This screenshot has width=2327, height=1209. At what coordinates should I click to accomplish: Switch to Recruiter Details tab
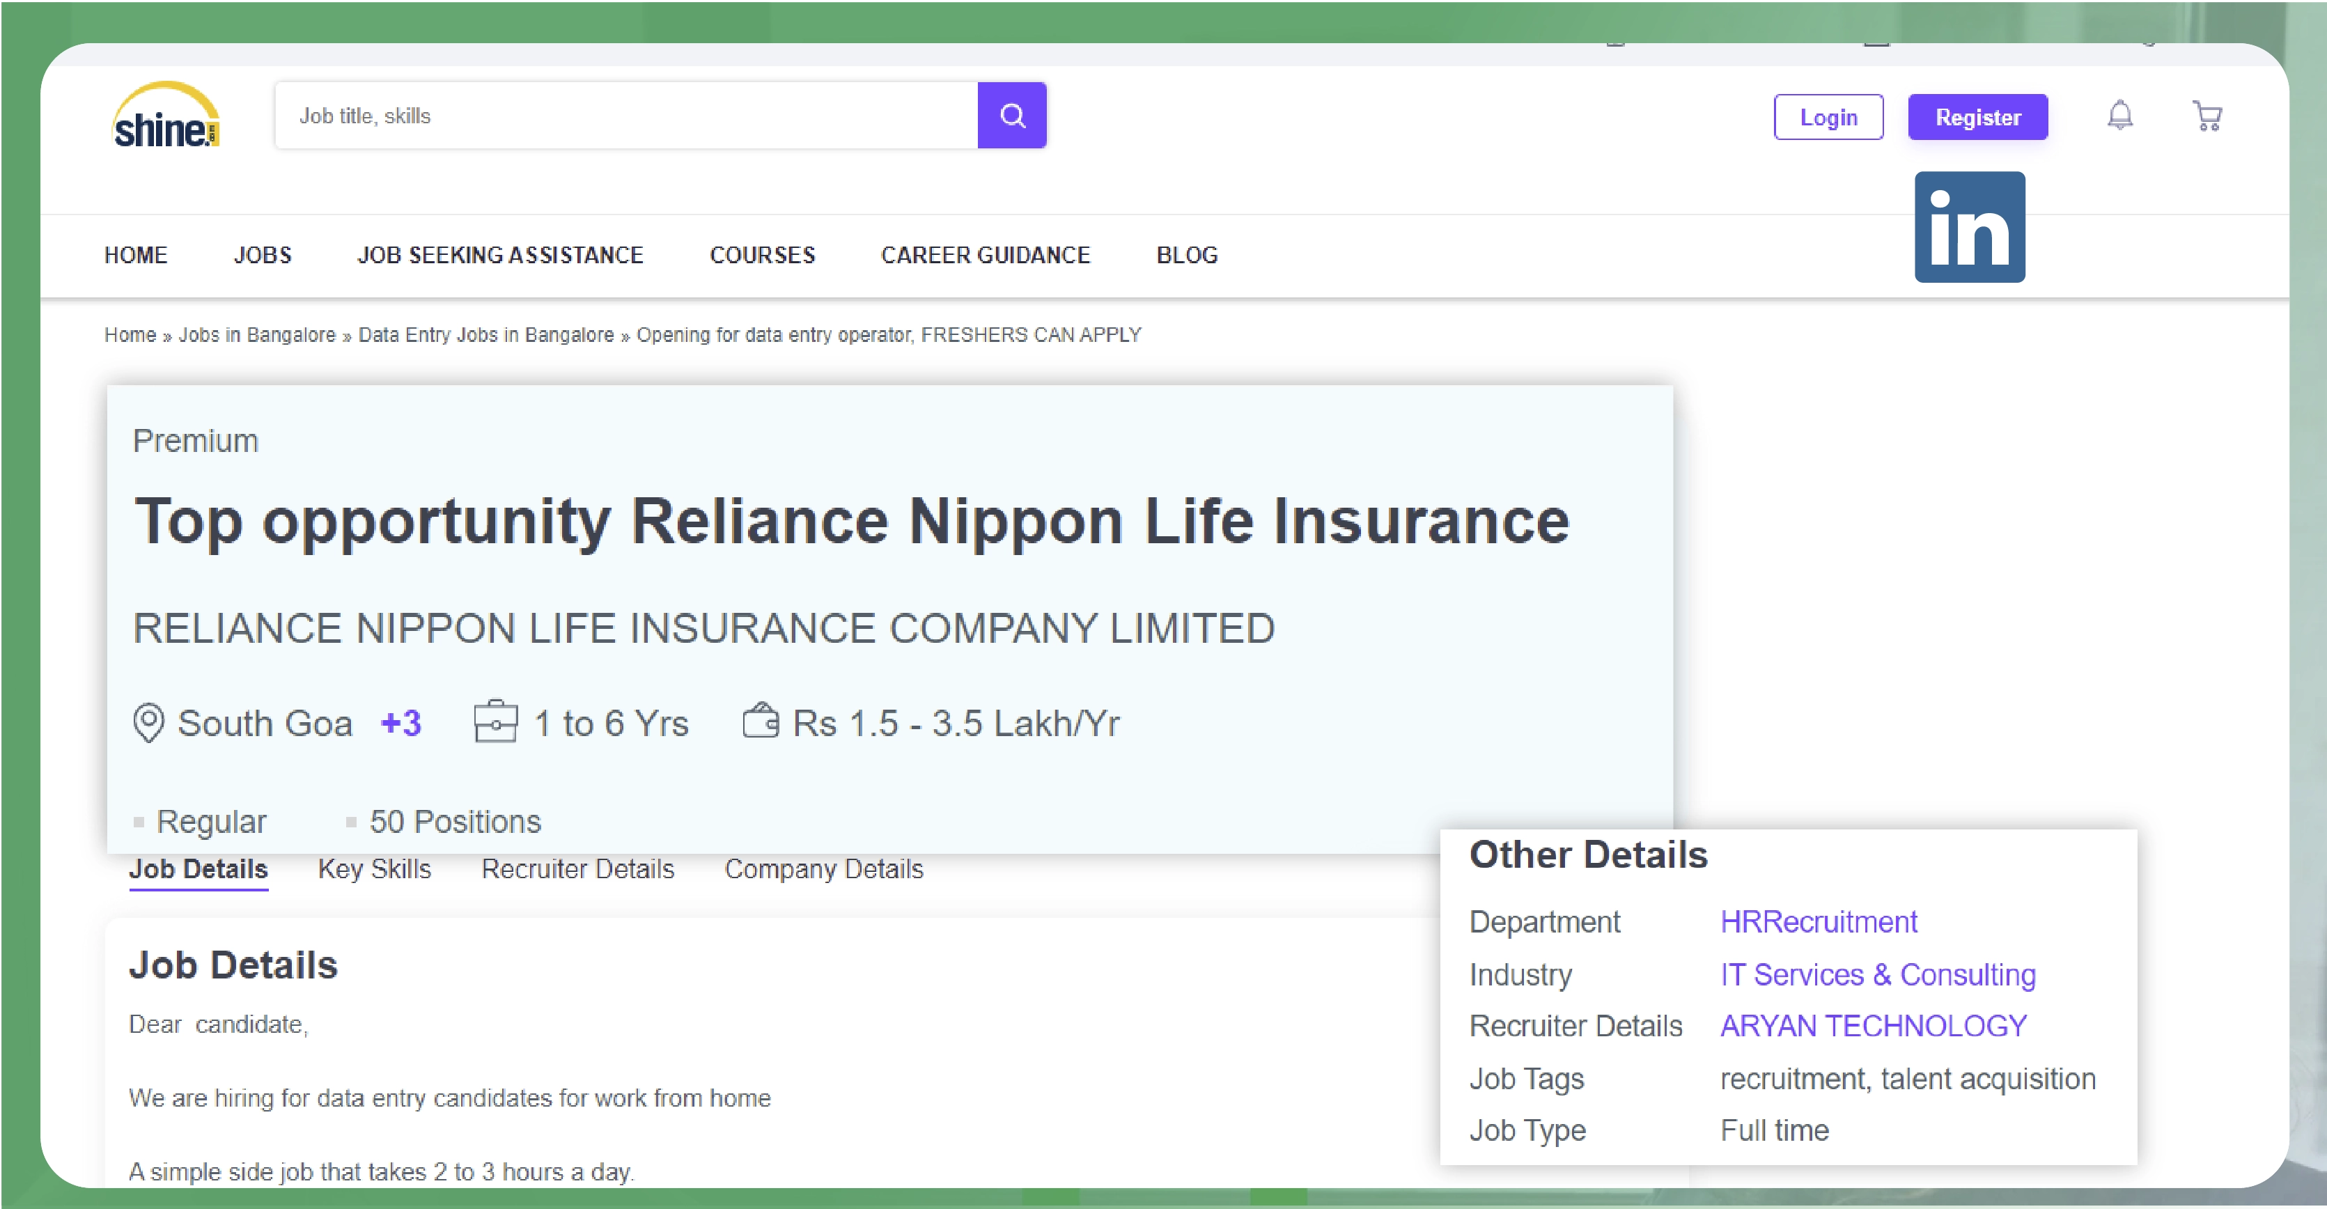577,868
